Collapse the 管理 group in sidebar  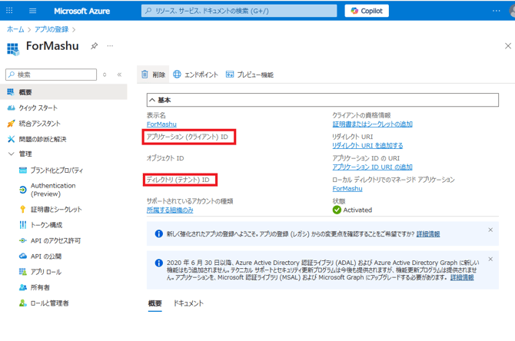(x=11, y=154)
